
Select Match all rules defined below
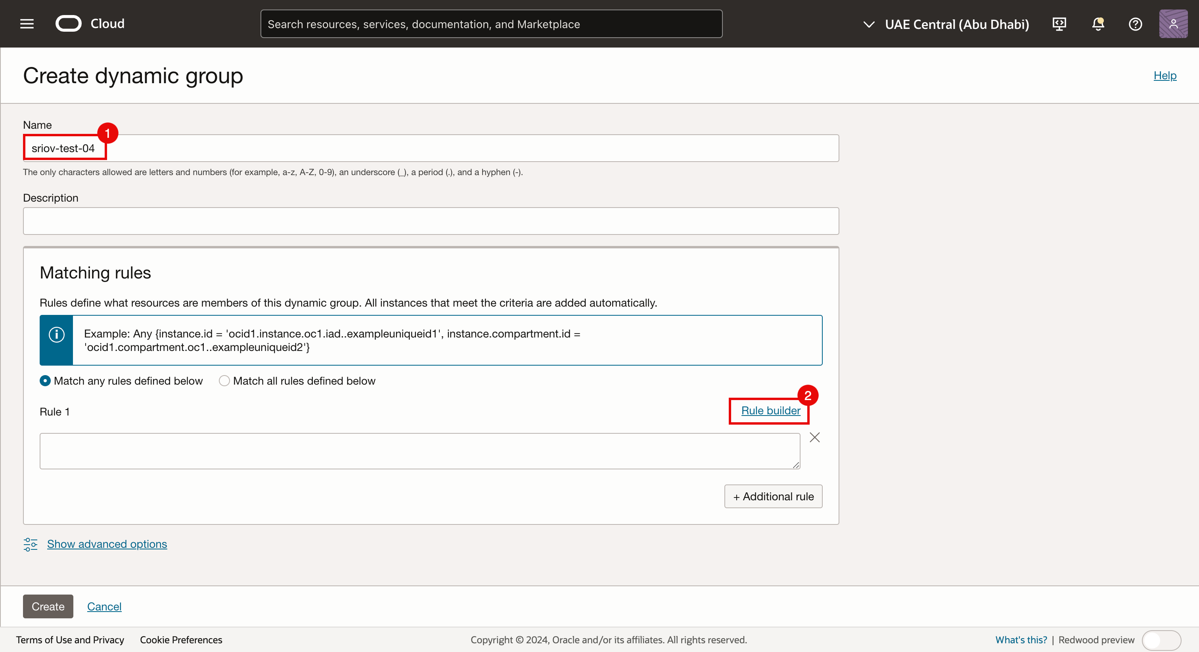224,381
